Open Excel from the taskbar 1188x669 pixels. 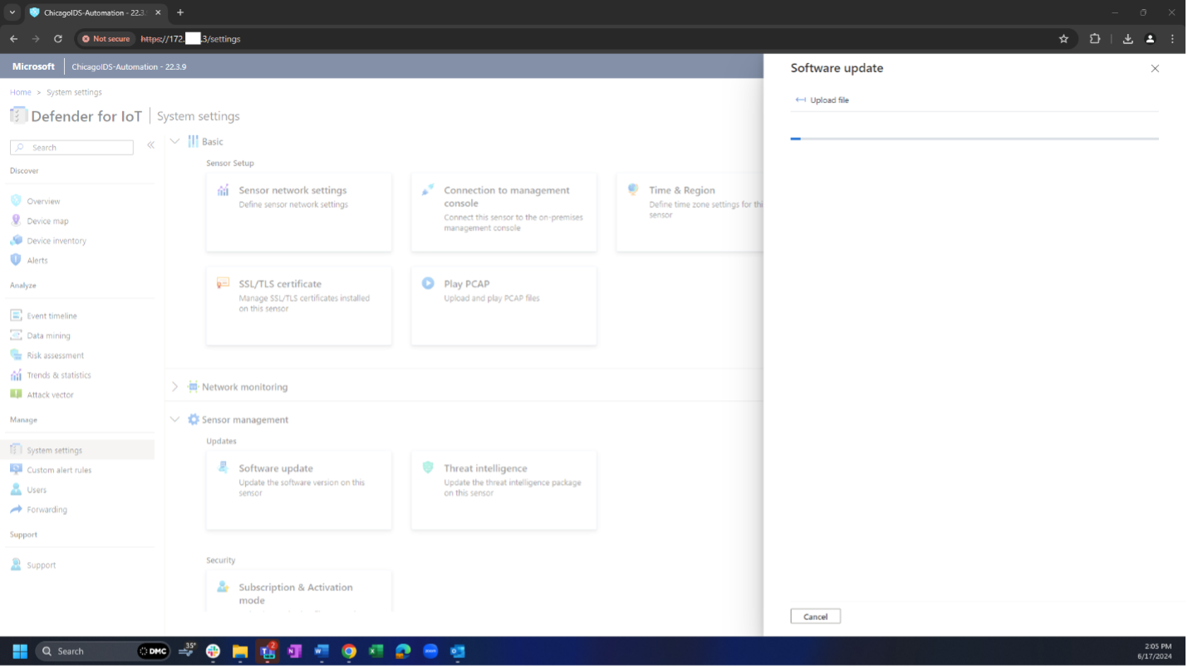pyautogui.click(x=376, y=652)
